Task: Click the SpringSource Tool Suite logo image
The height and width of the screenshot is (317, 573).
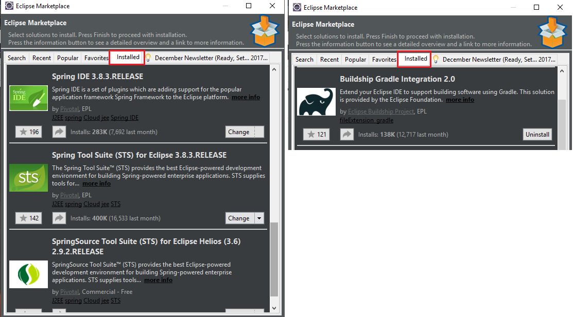Action: point(28,274)
